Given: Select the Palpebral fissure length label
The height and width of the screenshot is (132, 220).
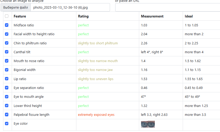Looking at the screenshot, I should (x=32, y=115).
